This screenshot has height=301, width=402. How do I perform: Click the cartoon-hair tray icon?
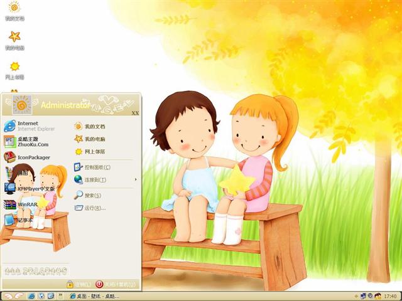[378, 297]
